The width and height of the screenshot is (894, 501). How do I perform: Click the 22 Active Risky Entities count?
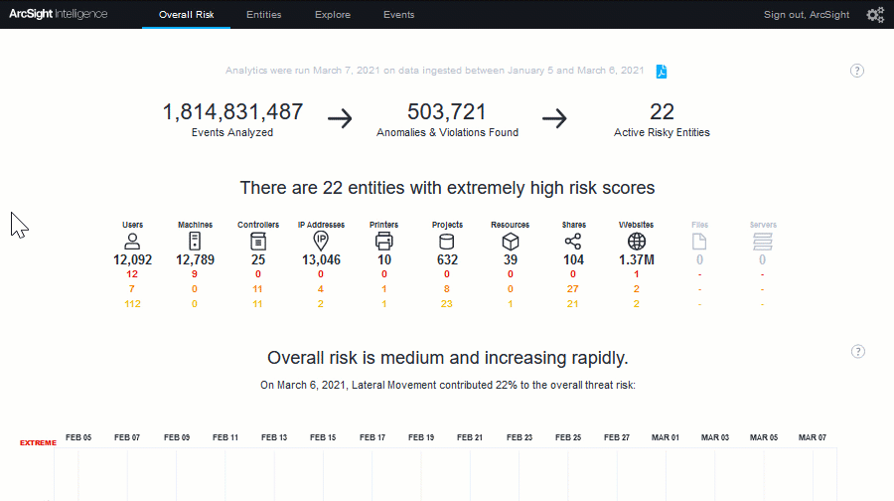click(x=662, y=111)
